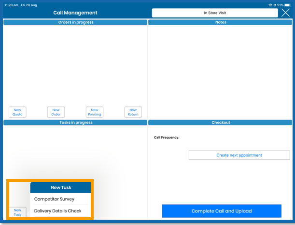The image size is (295, 225).
Task: Choose Competitor Survey from the New Task menu
Action: pyautogui.click(x=60, y=199)
